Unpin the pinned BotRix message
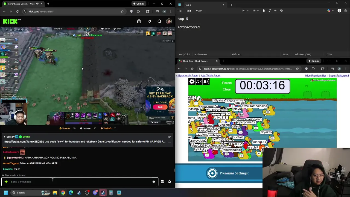350x197 pixels. 169,137
